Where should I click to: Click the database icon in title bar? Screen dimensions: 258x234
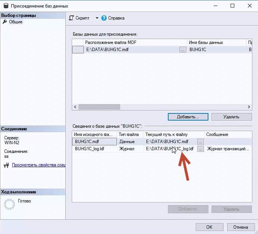click(5, 6)
